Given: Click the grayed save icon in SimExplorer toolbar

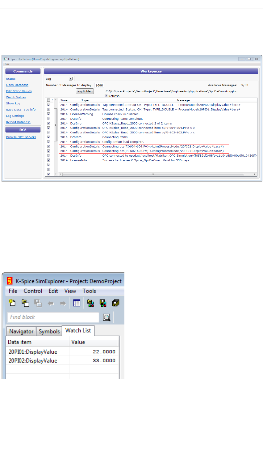Looking at the screenshot, I should click(38, 303).
